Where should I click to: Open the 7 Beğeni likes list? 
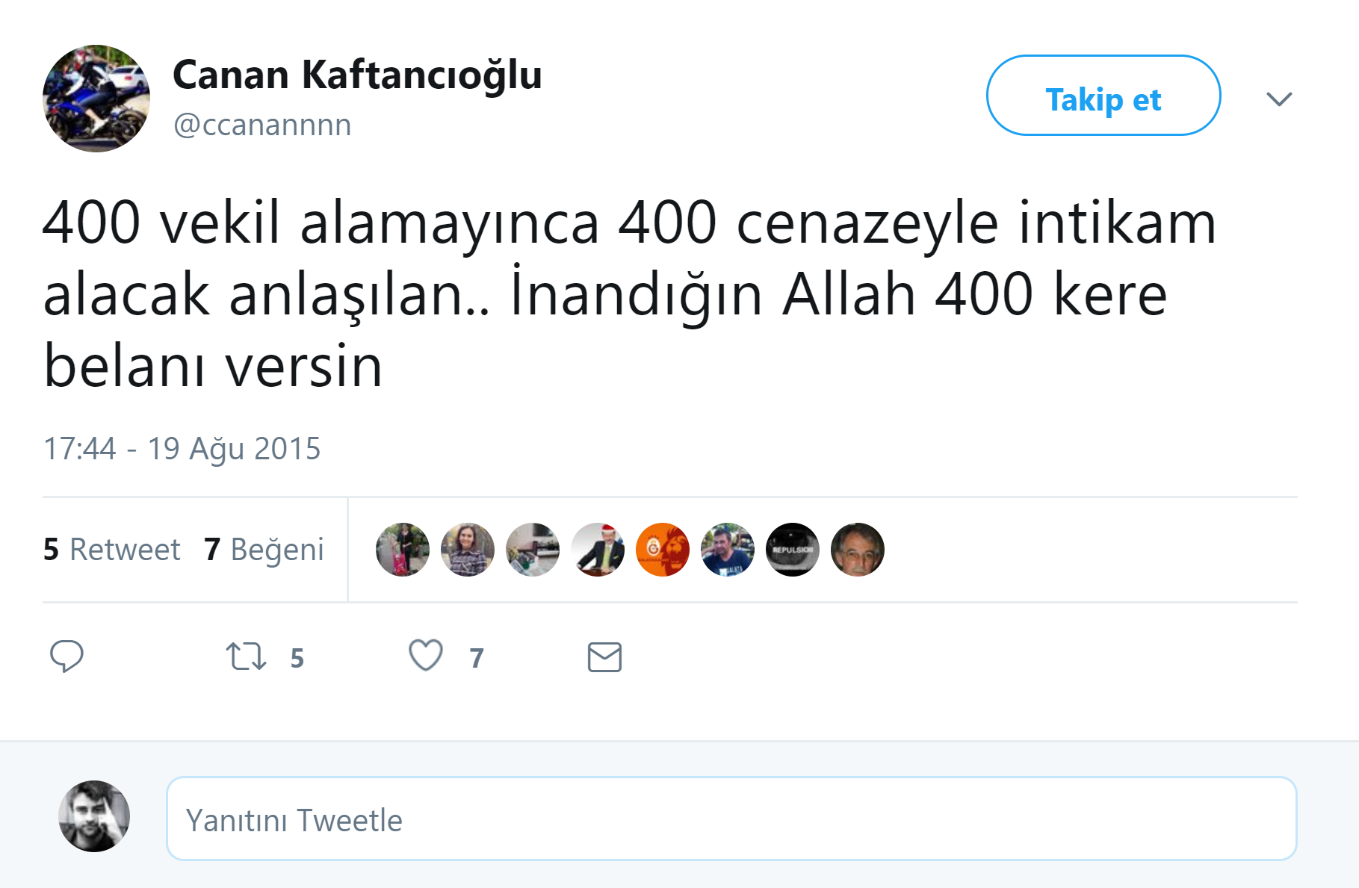264,550
